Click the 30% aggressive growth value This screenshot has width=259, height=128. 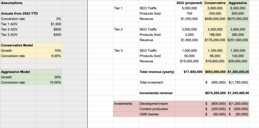[49, 77]
